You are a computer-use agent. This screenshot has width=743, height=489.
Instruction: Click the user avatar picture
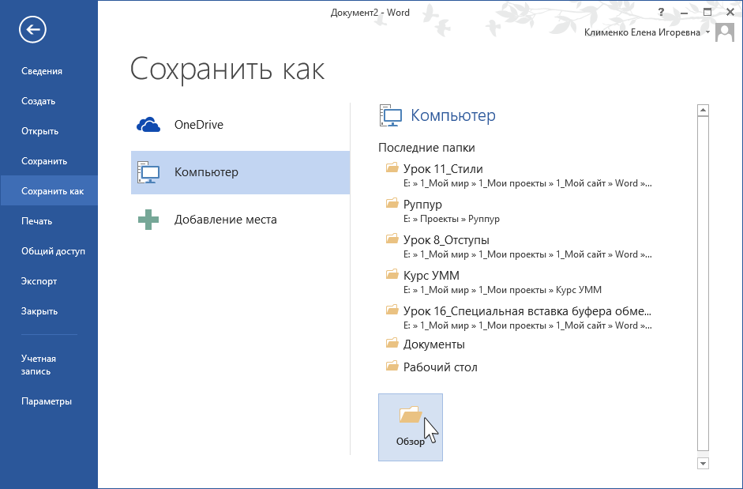pos(725,32)
